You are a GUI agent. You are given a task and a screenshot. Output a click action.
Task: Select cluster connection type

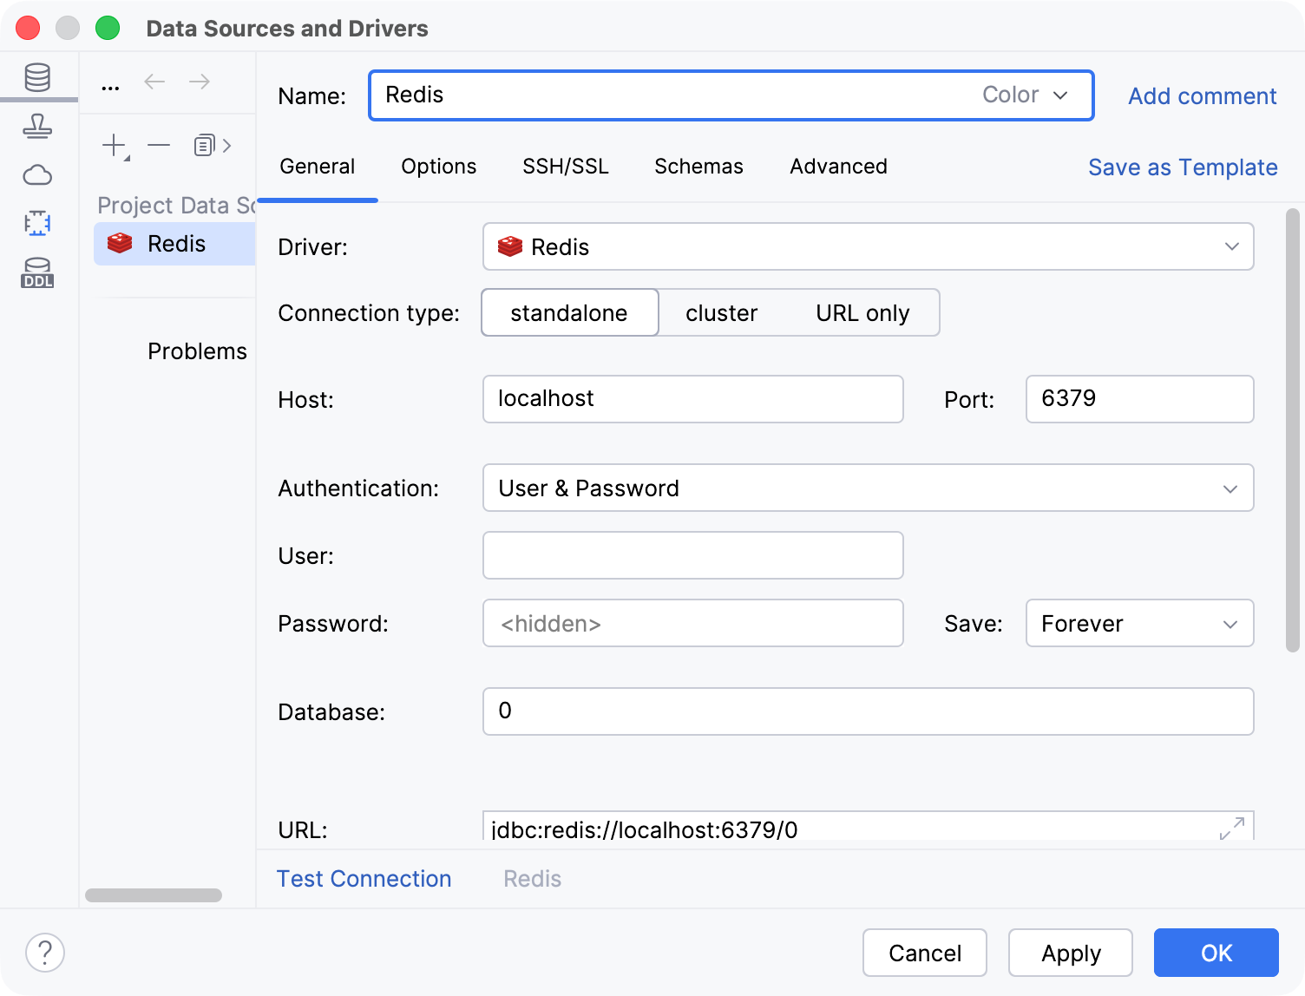click(x=721, y=312)
